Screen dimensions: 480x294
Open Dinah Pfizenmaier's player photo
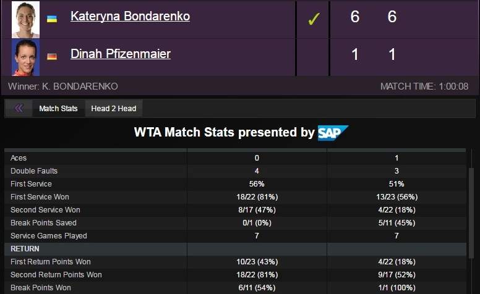tap(25, 57)
